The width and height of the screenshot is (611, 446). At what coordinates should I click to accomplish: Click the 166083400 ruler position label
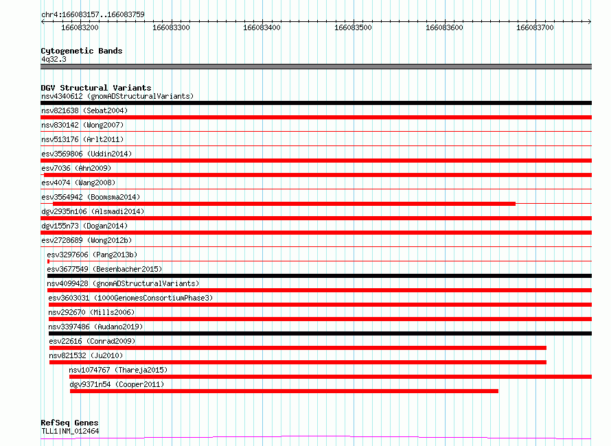[x=262, y=27]
